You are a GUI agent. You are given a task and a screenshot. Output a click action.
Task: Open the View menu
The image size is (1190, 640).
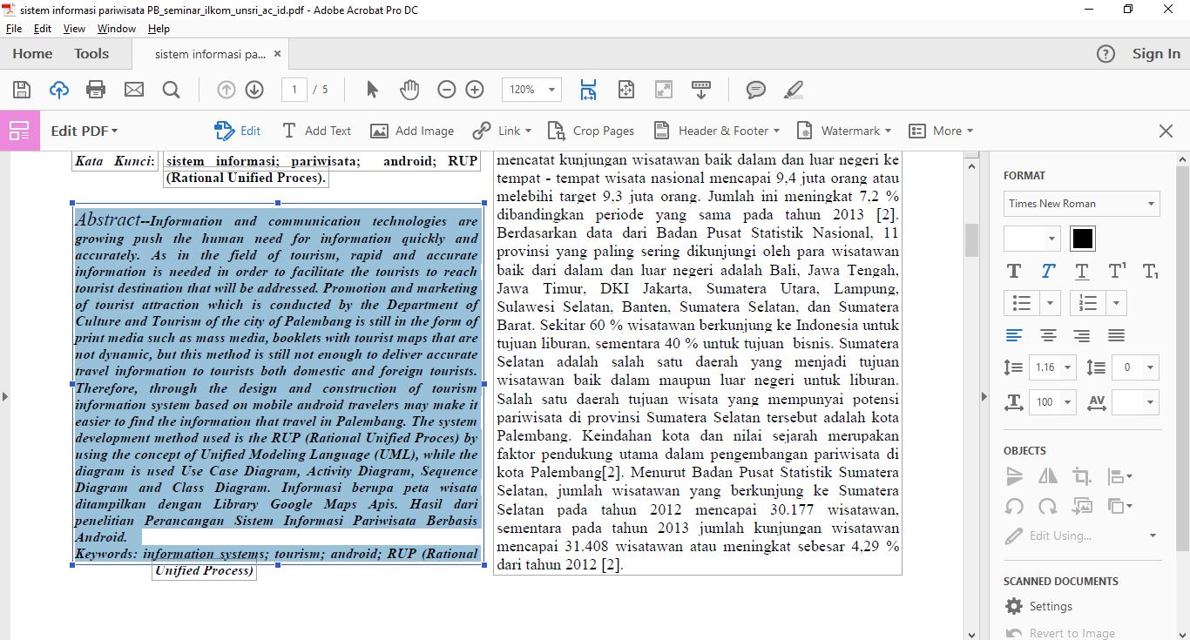pos(74,29)
